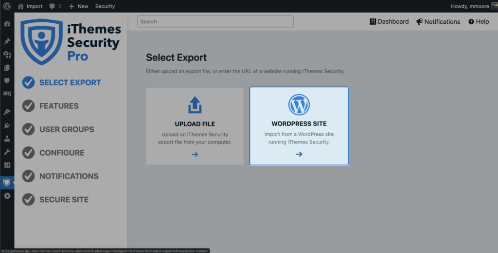Screen dimensions: 498x253
Task: Open the New content menu
Action: pos(78,6)
